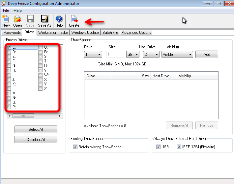Check the E: frozen drive checkbox
Viewport: 234px width, 184px height.
pyautogui.click(x=9, y=57)
